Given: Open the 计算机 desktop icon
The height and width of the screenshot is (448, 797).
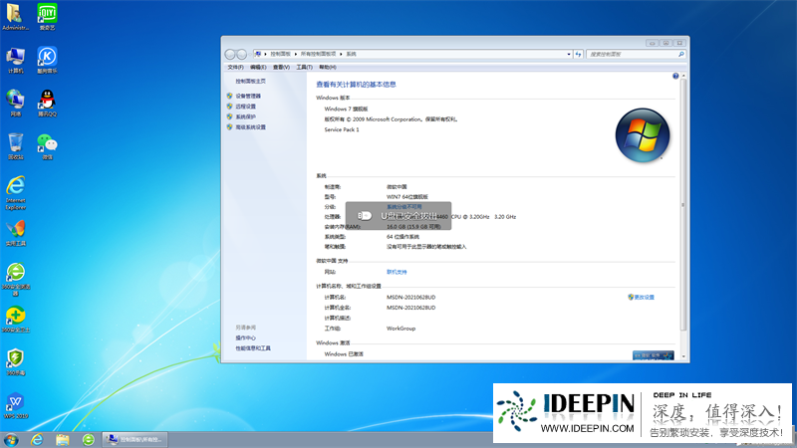Looking at the screenshot, I should click(15, 60).
